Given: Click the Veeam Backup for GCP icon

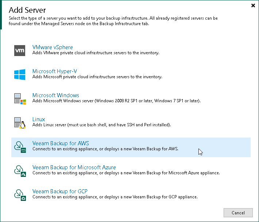Looking at the screenshot, I should pos(20,195).
